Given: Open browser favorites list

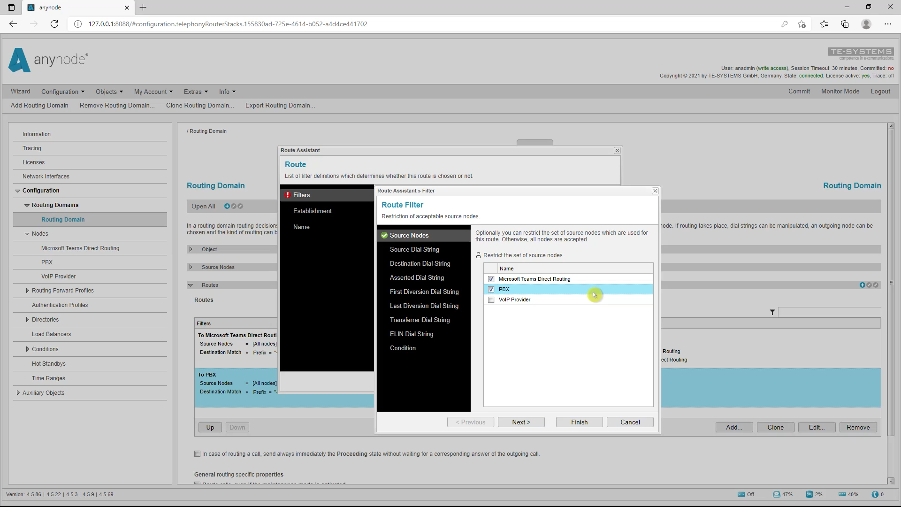Looking at the screenshot, I should 824,24.
